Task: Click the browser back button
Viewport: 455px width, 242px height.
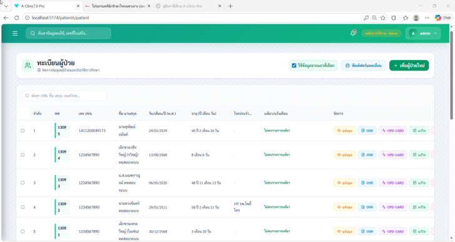Action: [6, 18]
